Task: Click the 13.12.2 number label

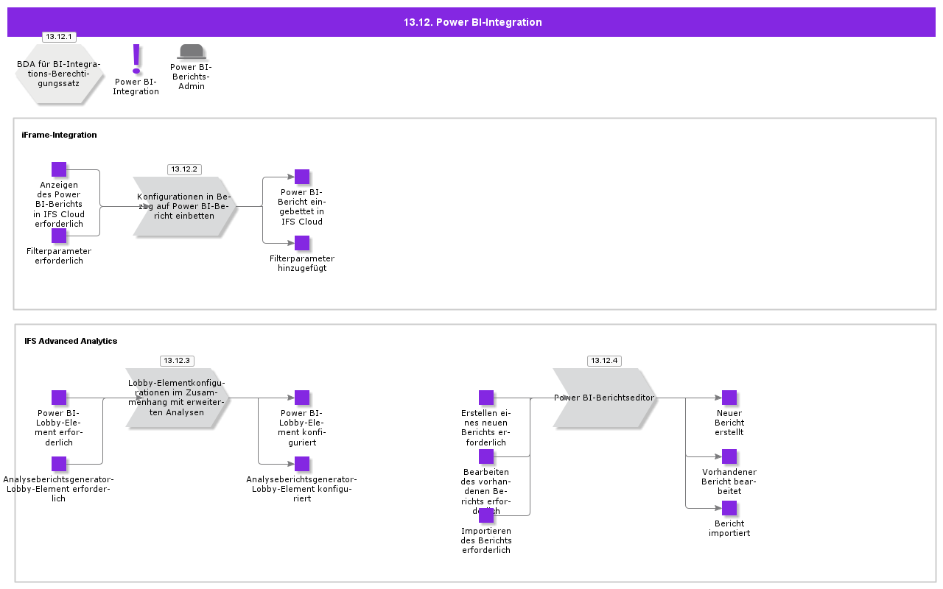Action: [x=184, y=169]
